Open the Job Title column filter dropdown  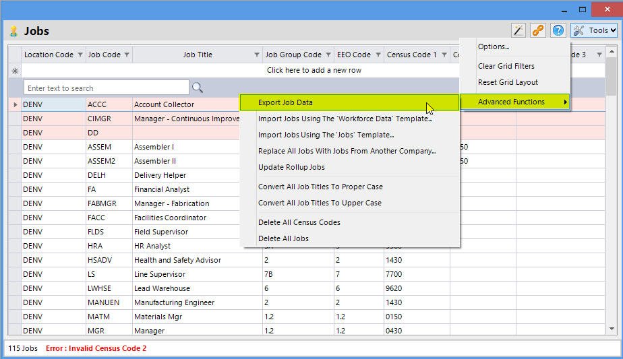pos(257,55)
